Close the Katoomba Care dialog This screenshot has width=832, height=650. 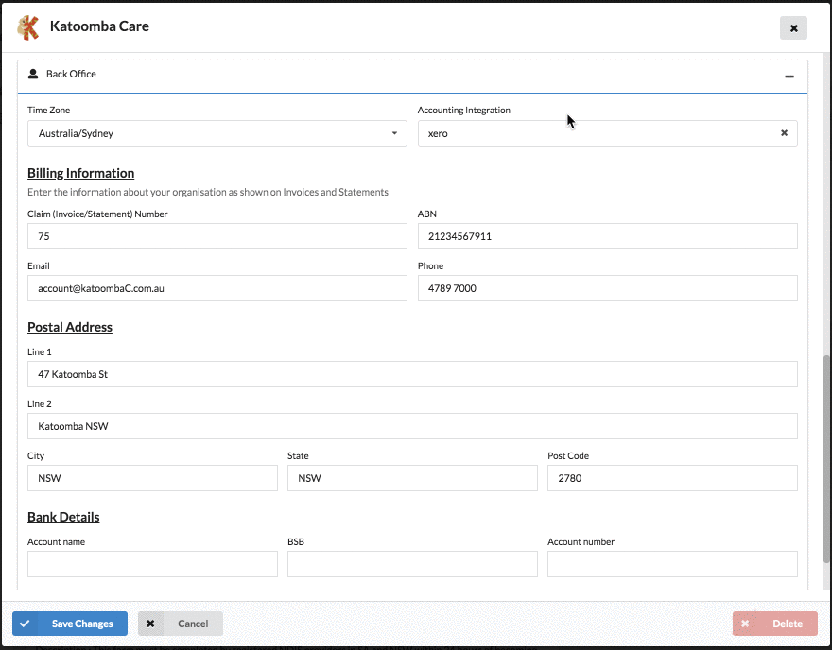click(x=793, y=28)
